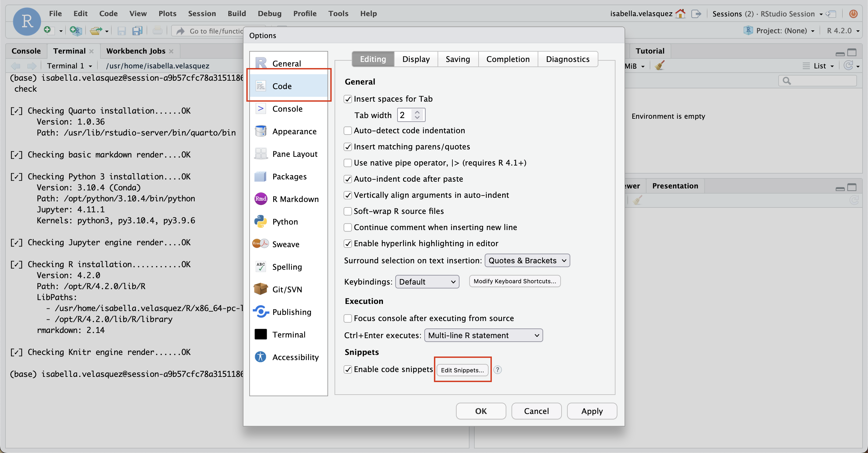Image resolution: width=868 pixels, height=453 pixels.
Task: Click the Accessibility icon in options list
Action: pyautogui.click(x=261, y=357)
